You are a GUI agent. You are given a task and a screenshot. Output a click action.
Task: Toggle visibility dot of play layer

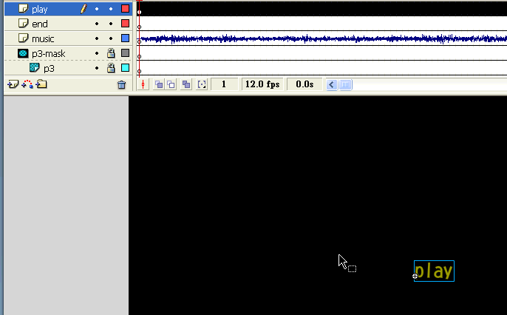[97, 9]
